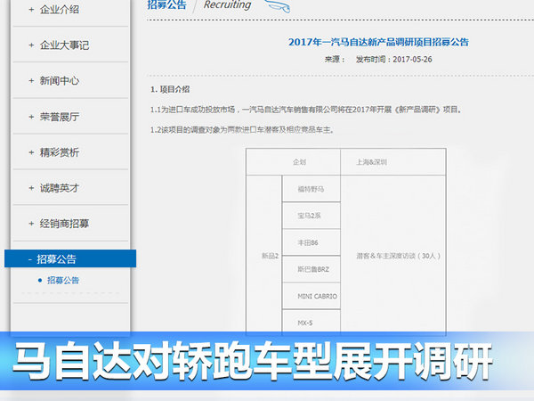Image resolution: width=534 pixels, height=401 pixels.
Task: Expand the 经销商招募 plus icon
Action: [31, 224]
